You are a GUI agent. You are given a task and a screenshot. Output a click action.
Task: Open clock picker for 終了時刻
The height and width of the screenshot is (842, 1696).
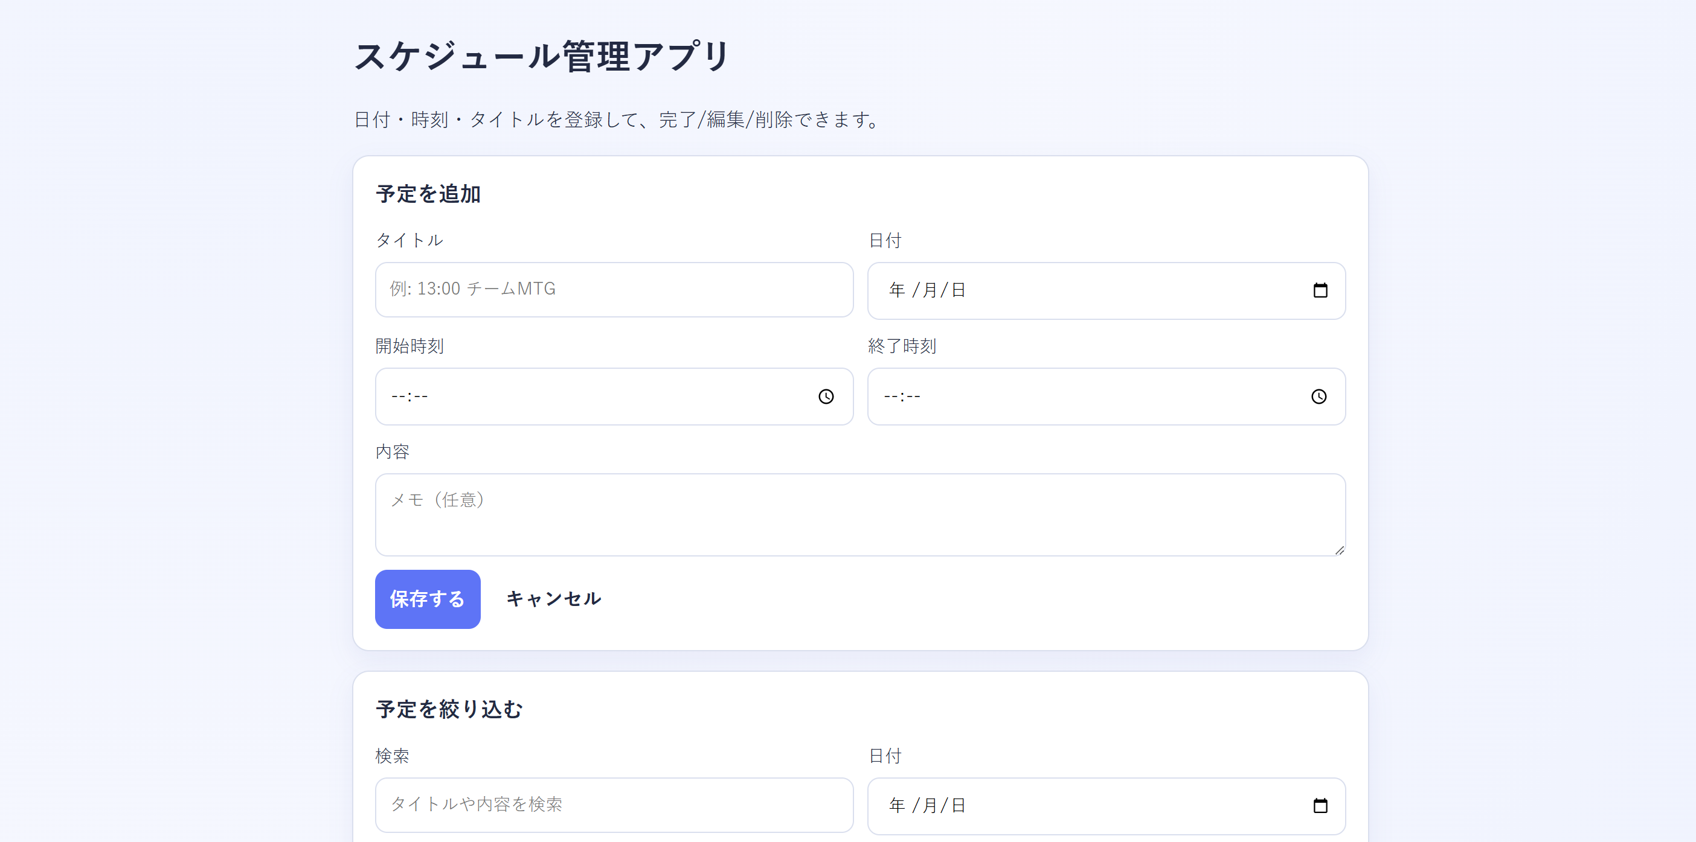1318,397
